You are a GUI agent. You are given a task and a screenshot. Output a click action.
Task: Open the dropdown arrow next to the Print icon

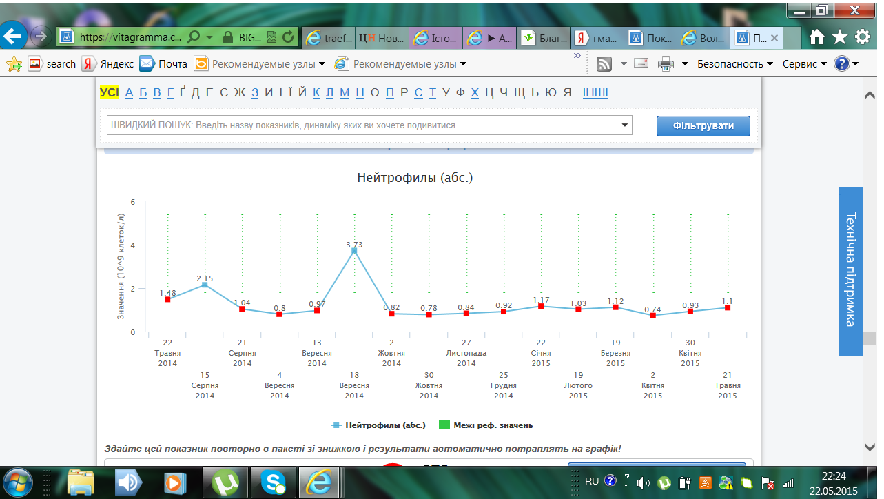tap(686, 64)
